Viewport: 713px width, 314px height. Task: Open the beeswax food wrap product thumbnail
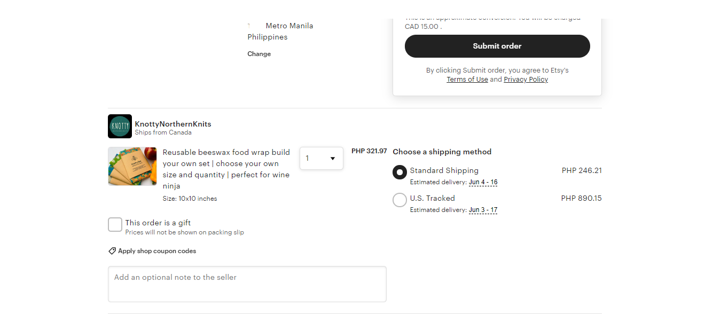[132, 167]
